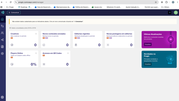This screenshot has height=101, width=179.
Task: Click the info icon on Creatives card
Action: pyautogui.click(x=36, y=34)
